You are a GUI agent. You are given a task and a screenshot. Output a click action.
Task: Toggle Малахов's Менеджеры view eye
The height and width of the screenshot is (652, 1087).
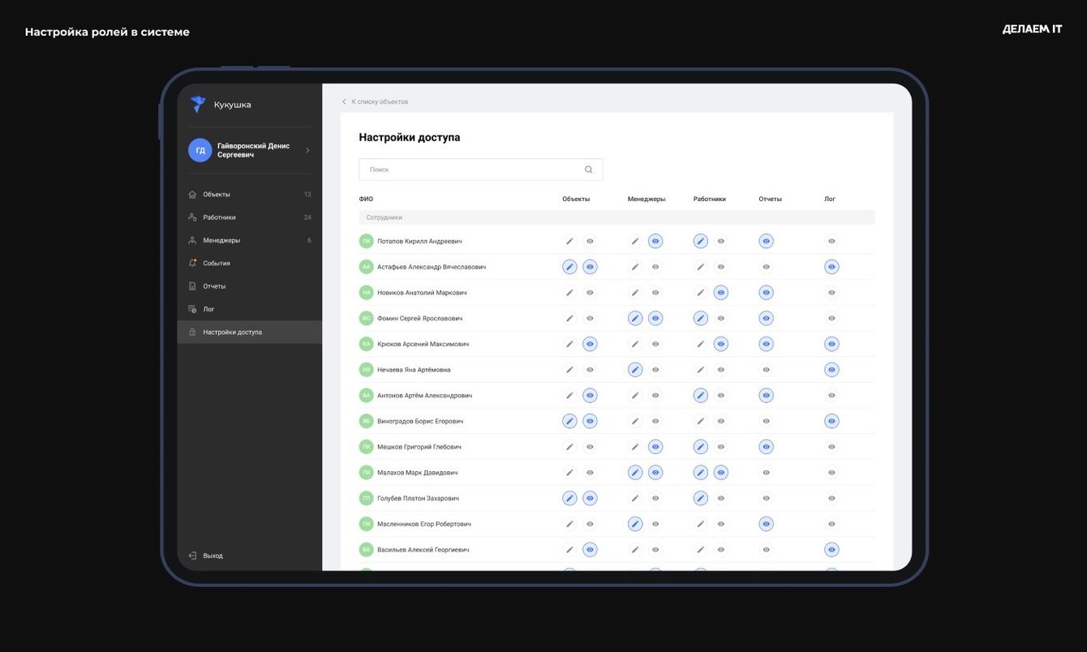tap(655, 473)
